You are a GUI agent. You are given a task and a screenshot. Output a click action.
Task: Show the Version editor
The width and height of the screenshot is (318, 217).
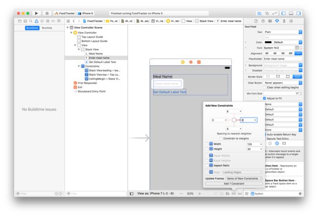pos(274,13)
